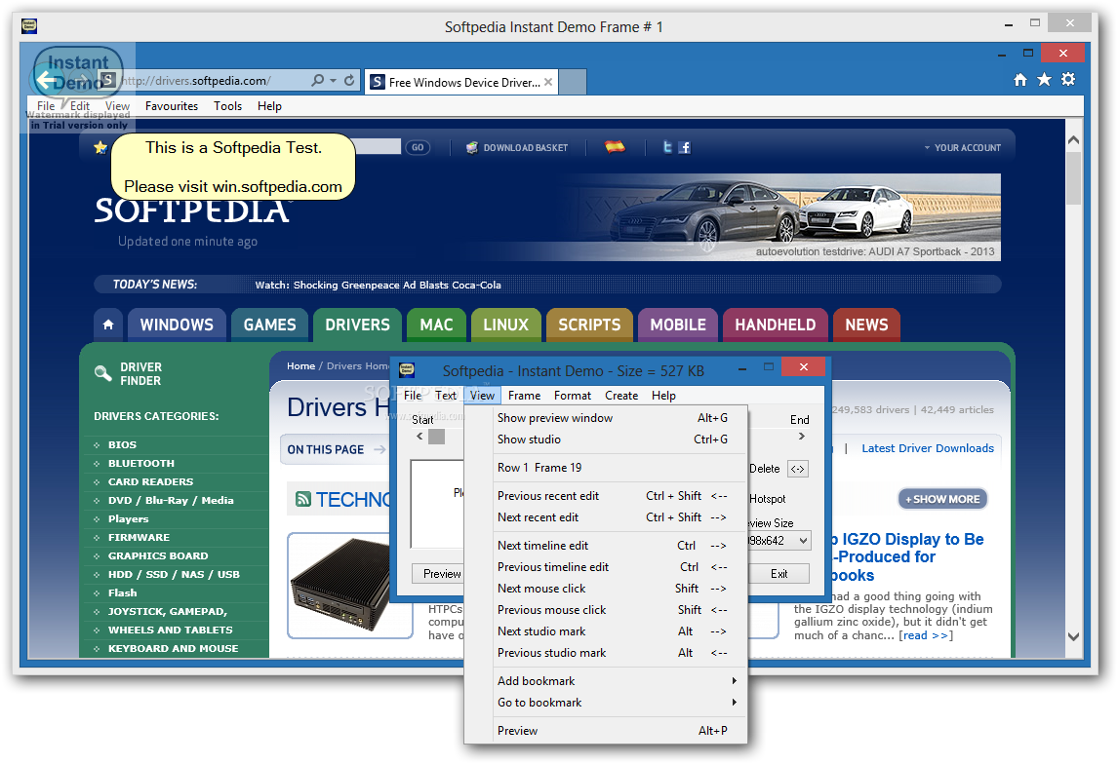Switch to the NEWS tab on Softpedia
Image resolution: width=1118 pixels, height=764 pixels.
point(866,325)
